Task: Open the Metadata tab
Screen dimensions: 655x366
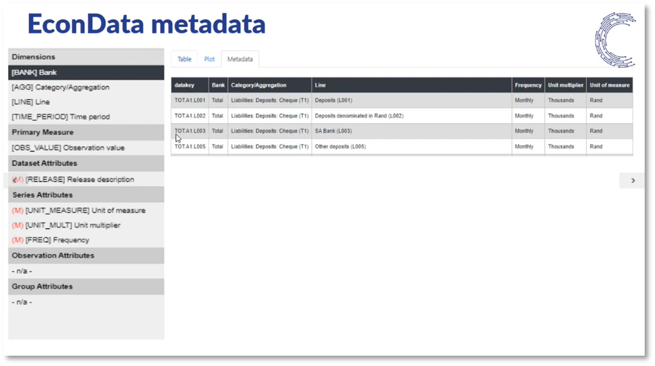Action: (240, 59)
